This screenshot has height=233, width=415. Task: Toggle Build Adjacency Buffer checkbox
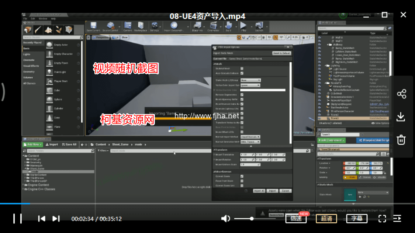tap(242, 100)
